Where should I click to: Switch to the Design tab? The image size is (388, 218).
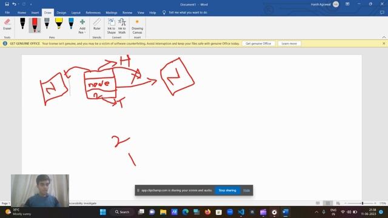coord(61,12)
